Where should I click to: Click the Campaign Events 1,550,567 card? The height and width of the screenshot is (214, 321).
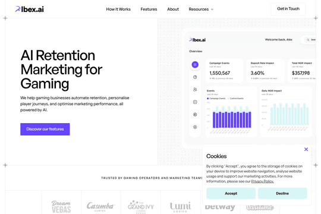pos(225,71)
